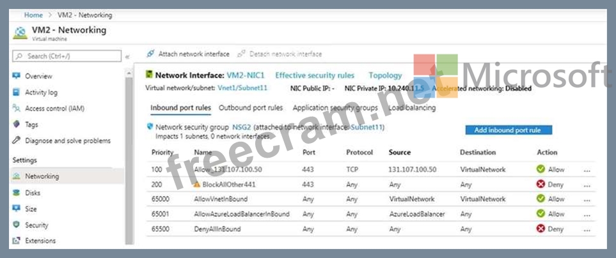Click Add inbound port rule button

pos(507,130)
